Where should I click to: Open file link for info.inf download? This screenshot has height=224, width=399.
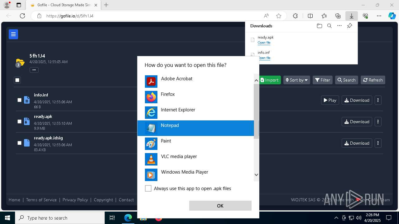click(264, 58)
